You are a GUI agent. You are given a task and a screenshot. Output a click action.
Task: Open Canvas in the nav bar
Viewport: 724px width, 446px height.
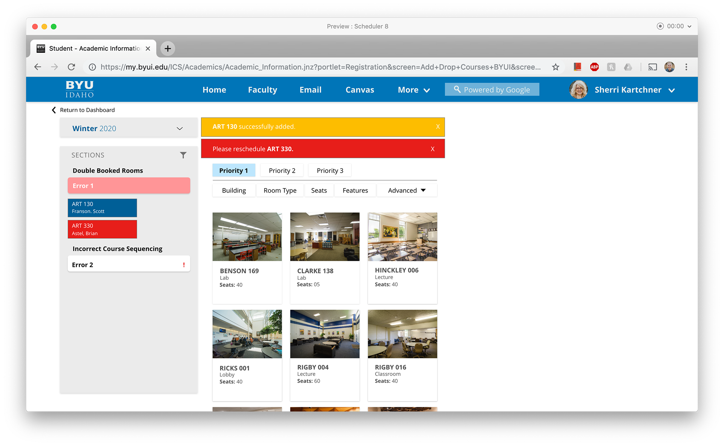pyautogui.click(x=360, y=90)
